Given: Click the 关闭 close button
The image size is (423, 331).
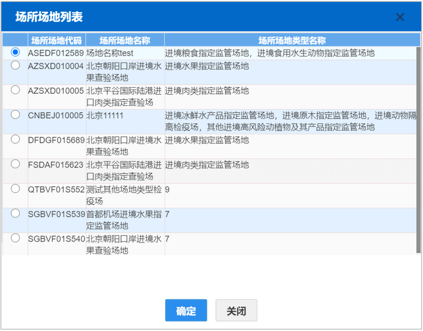Looking at the screenshot, I should (237, 310).
